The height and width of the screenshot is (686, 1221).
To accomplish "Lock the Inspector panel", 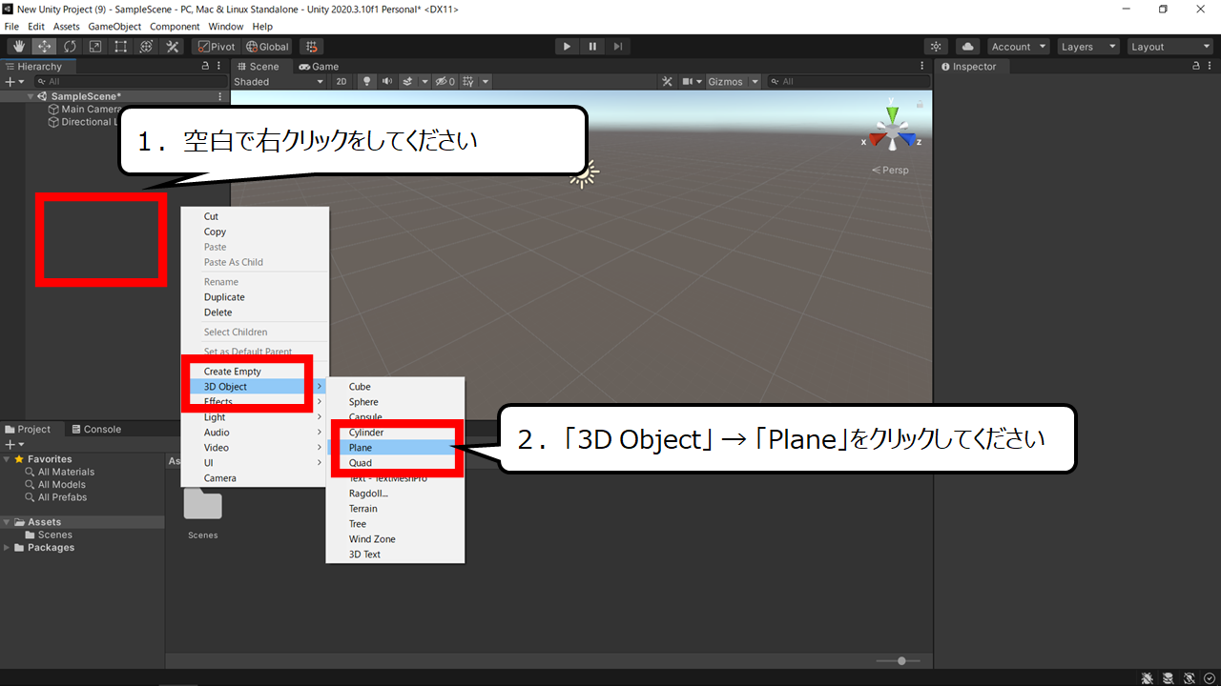I will tap(1196, 67).
